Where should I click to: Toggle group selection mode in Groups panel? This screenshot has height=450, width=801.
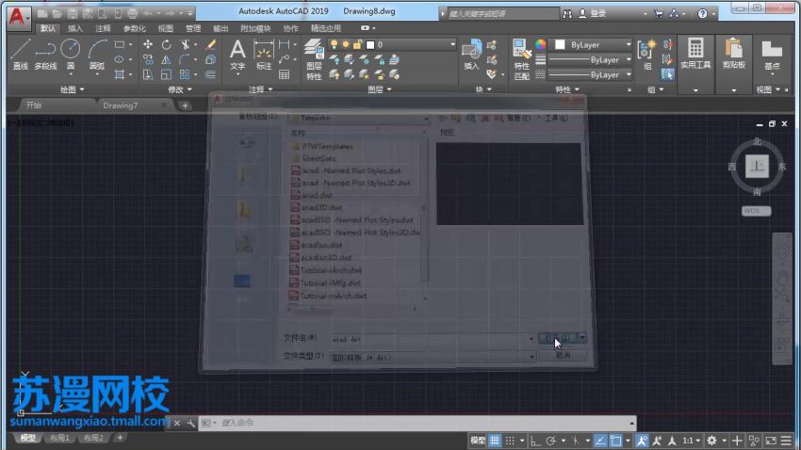(667, 75)
